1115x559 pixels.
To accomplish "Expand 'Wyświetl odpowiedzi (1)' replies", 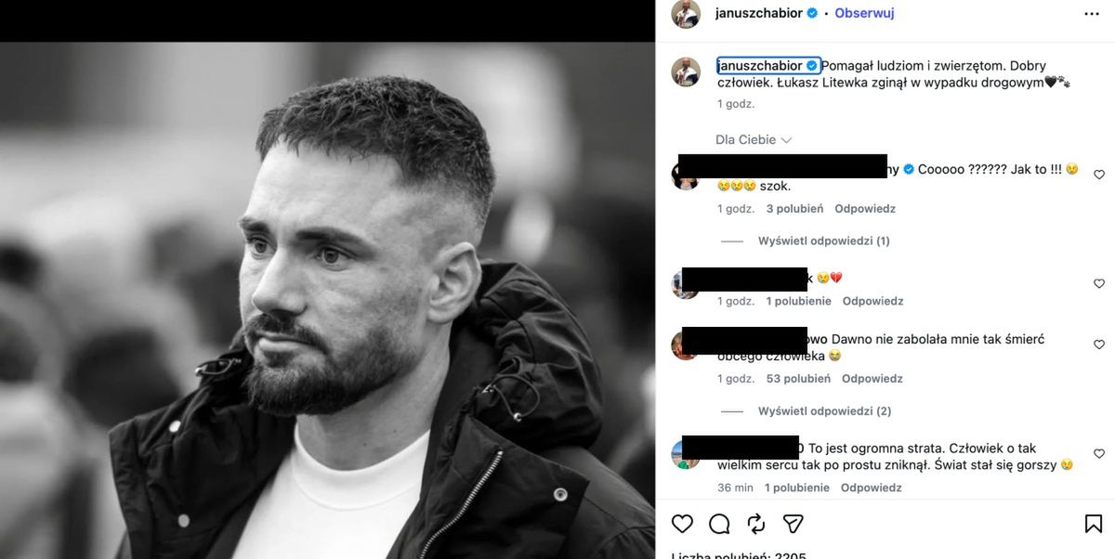I will click(823, 240).
